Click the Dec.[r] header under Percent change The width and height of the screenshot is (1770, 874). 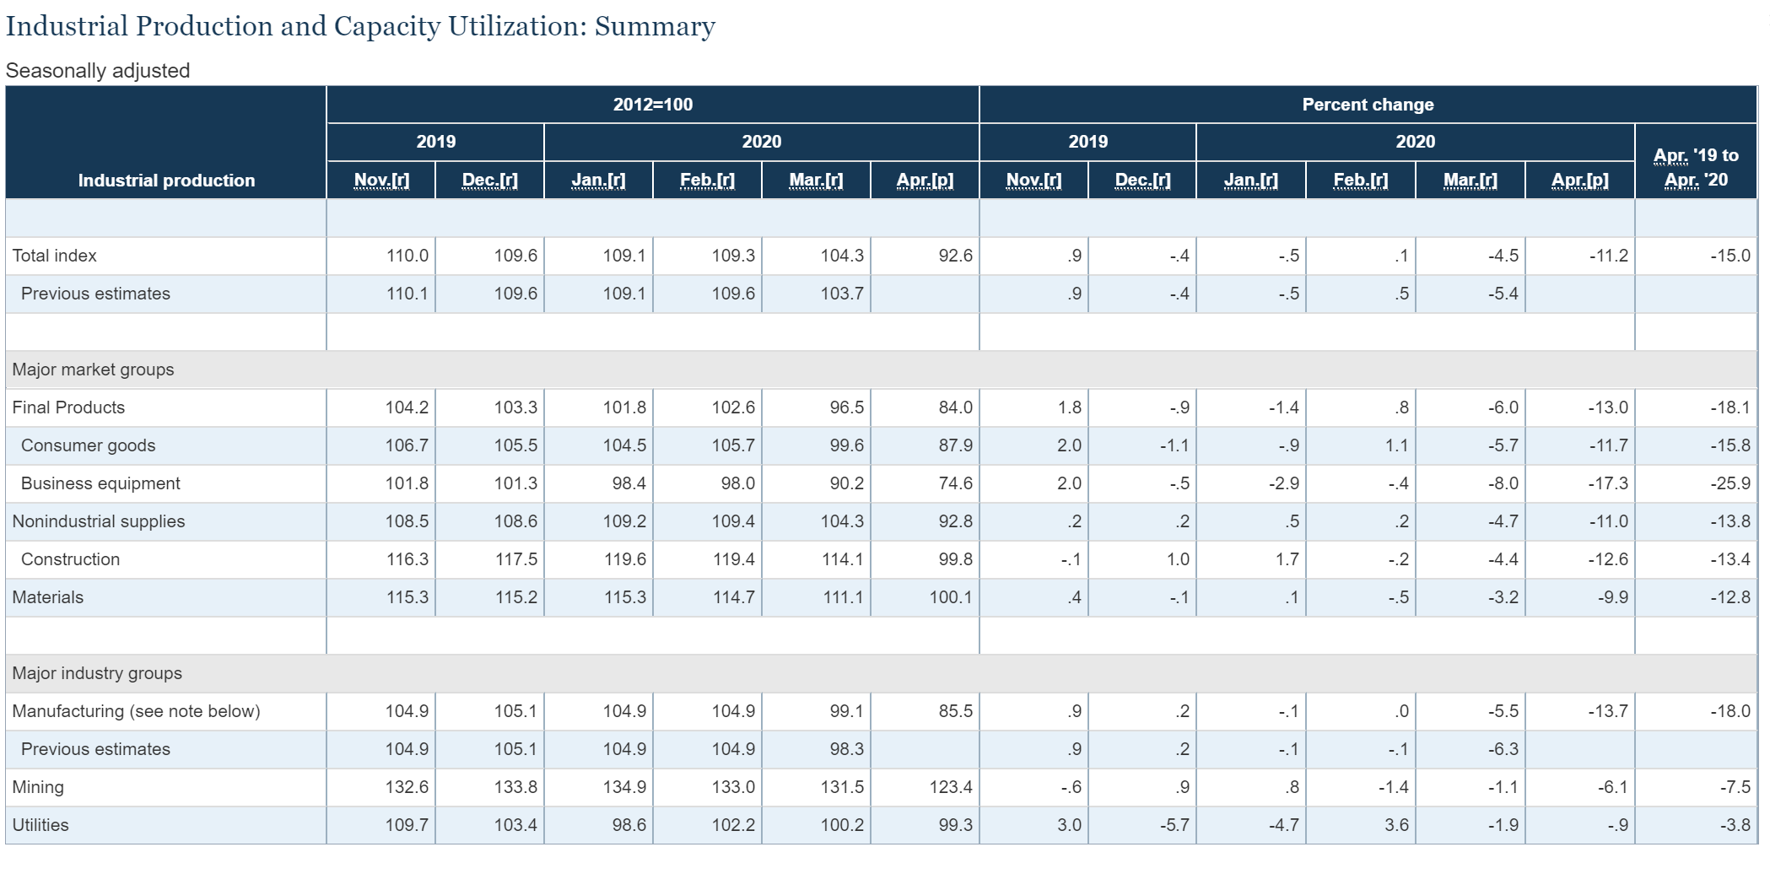click(1142, 180)
